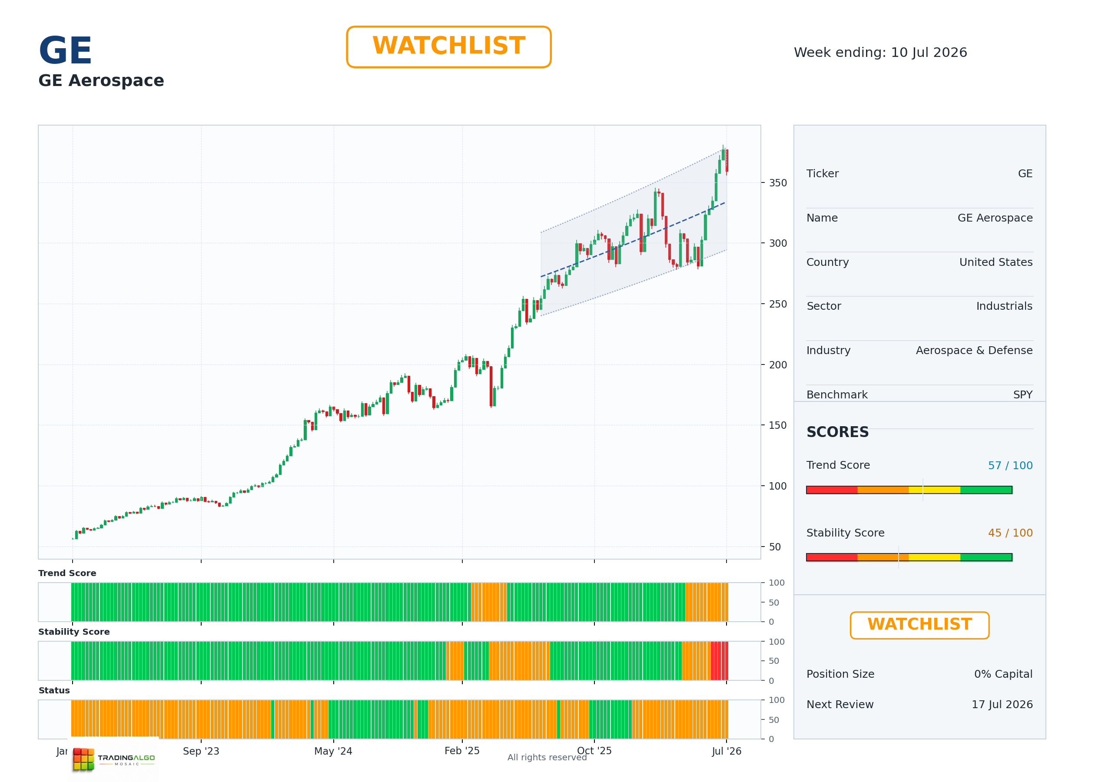Click the '57 / 100' trend score value
This screenshot has width=1095, height=782.
click(x=1010, y=465)
